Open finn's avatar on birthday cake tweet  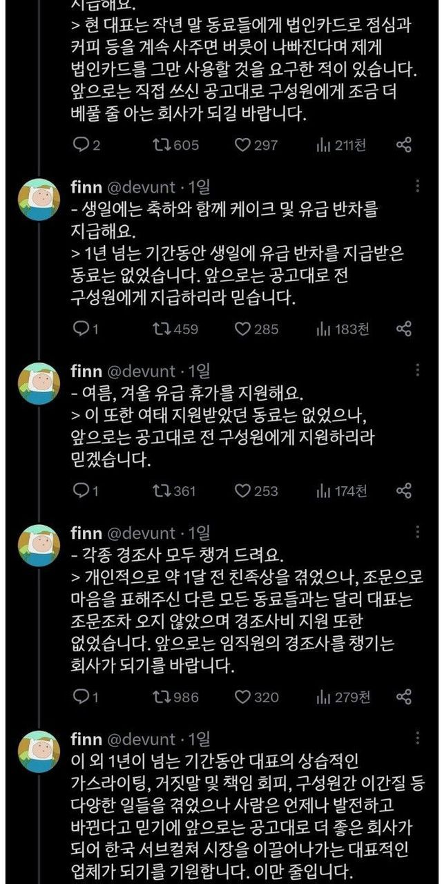pos(39,200)
